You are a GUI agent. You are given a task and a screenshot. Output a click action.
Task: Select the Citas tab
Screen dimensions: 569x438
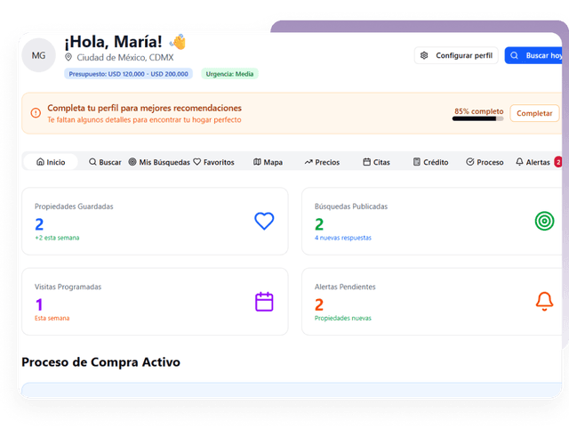(376, 162)
